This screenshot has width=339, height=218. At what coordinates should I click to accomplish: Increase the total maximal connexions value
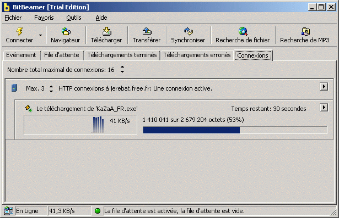click(122, 67)
